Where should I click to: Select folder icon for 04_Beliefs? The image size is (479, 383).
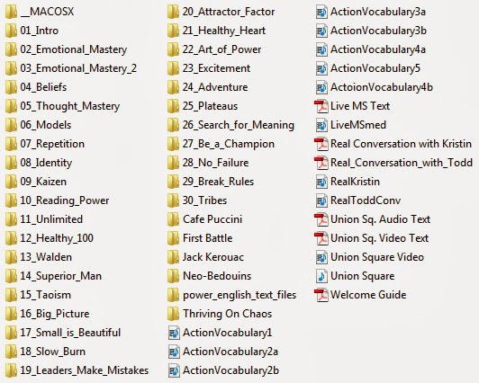click(12, 87)
